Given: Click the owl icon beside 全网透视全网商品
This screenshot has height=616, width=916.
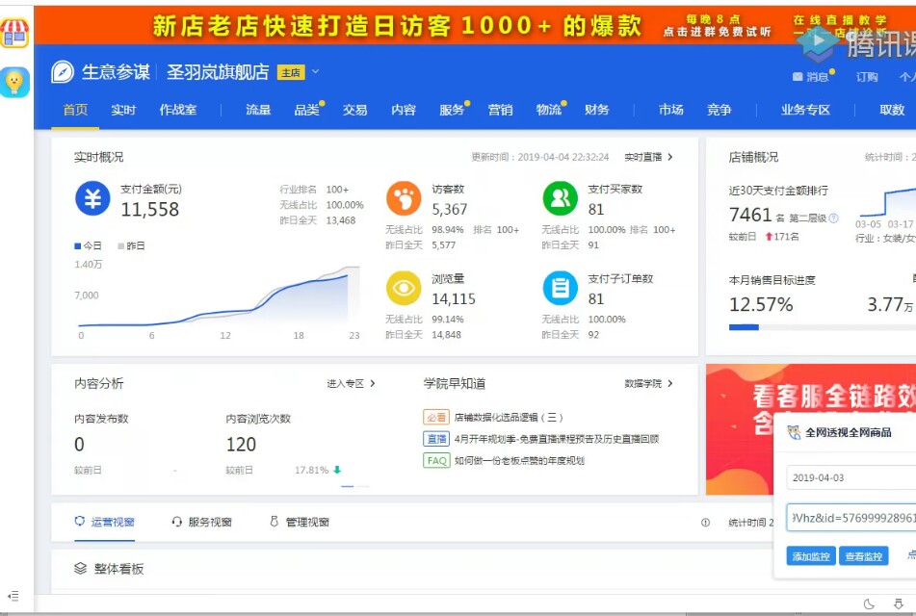Looking at the screenshot, I should coord(797,432).
